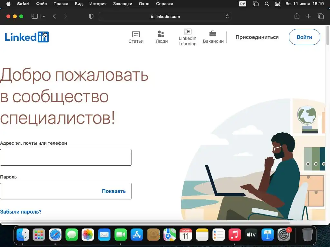Open Mail from the Dock
Screen dimensions: 330x247
(104, 234)
